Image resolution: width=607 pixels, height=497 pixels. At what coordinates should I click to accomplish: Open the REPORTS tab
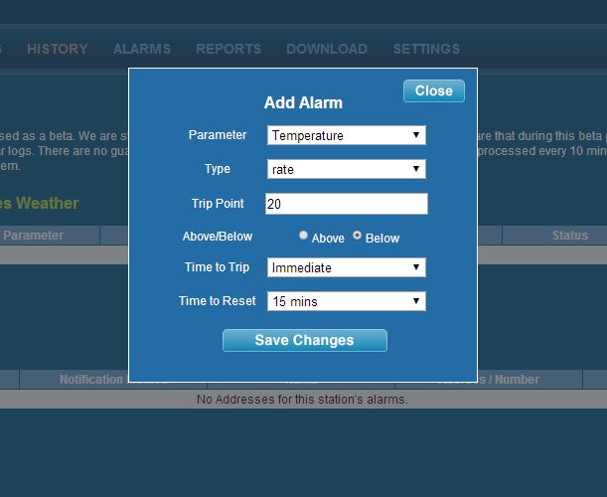[x=228, y=49]
